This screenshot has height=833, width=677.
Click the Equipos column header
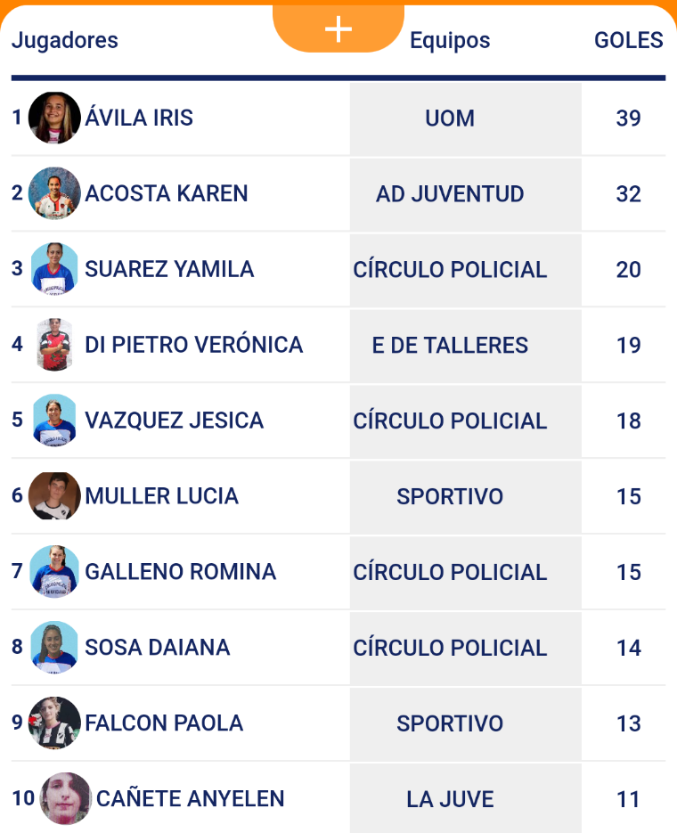450,41
